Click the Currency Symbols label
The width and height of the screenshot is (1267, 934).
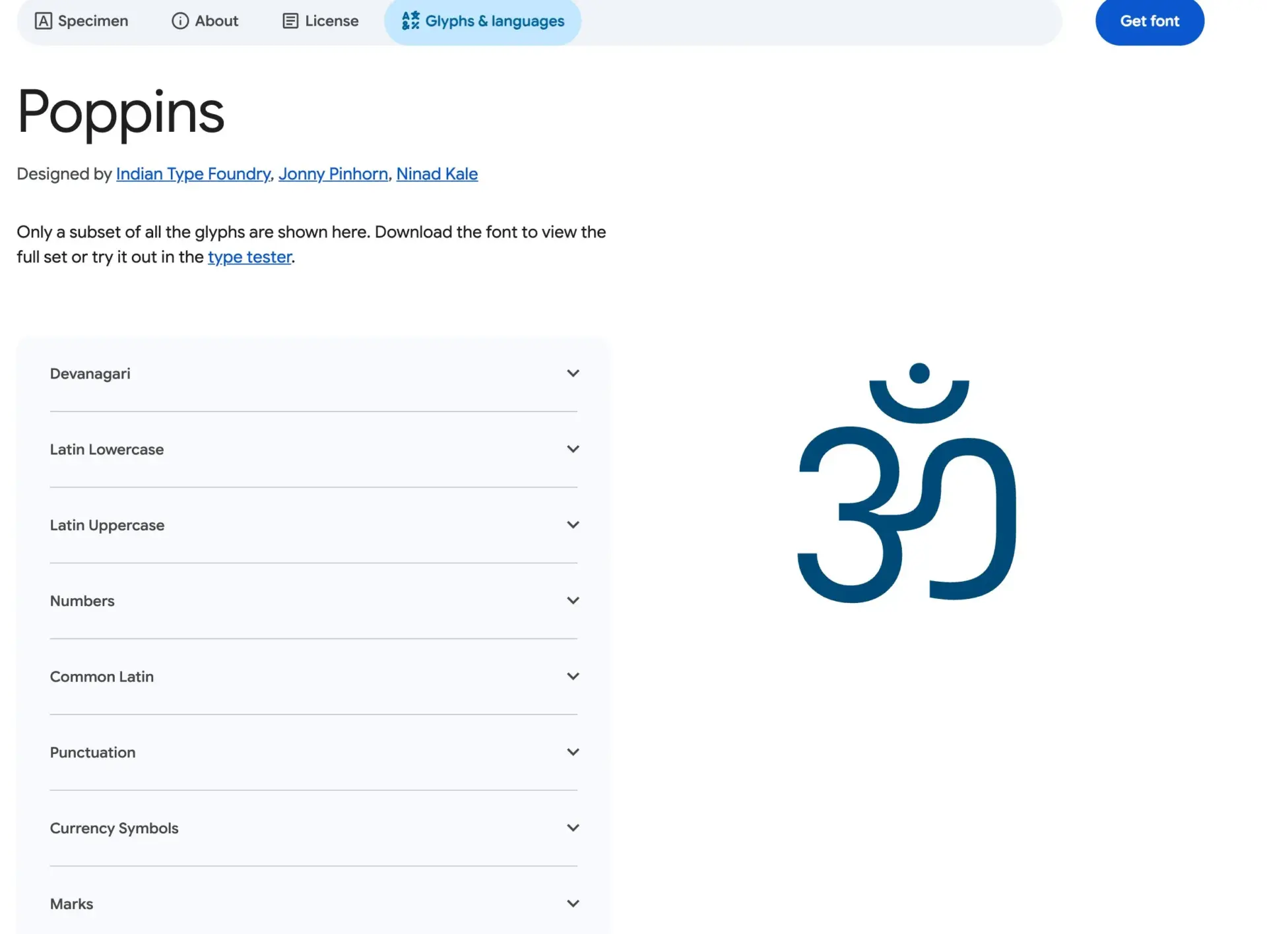tap(114, 829)
